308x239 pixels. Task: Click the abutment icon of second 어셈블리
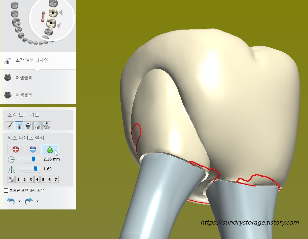click(x=8, y=95)
